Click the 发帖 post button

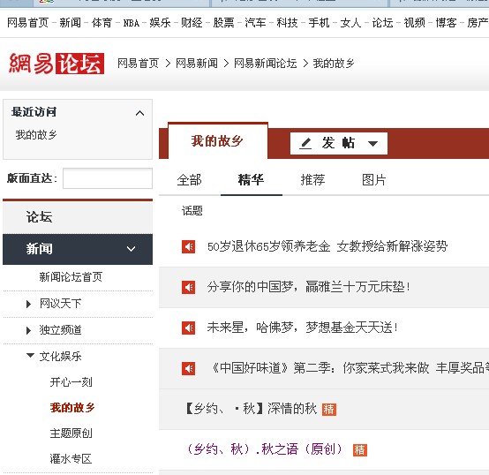coord(339,143)
